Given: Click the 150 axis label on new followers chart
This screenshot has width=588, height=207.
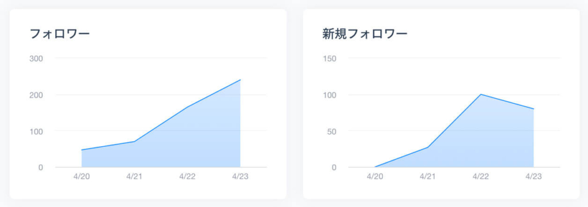Looking at the screenshot, I should [330, 58].
